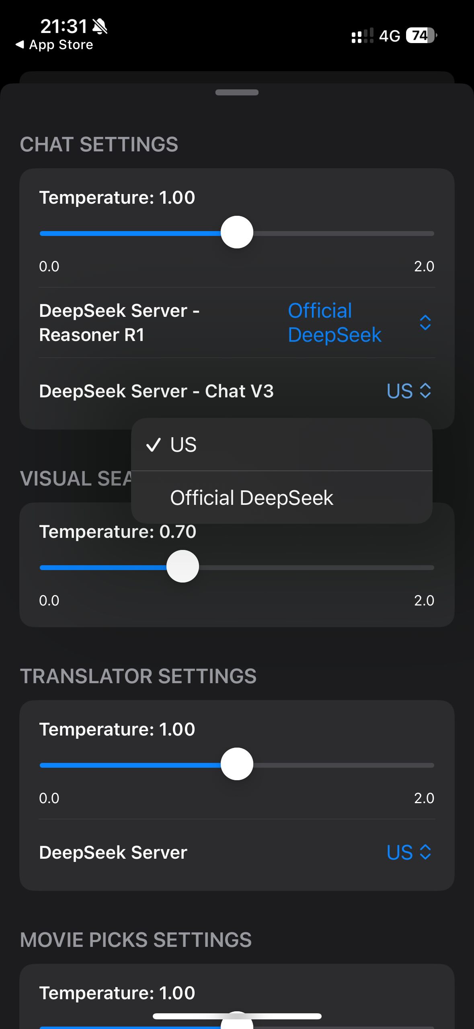
Task: Click the Visual Search temperature slider knob
Action: pos(183,566)
